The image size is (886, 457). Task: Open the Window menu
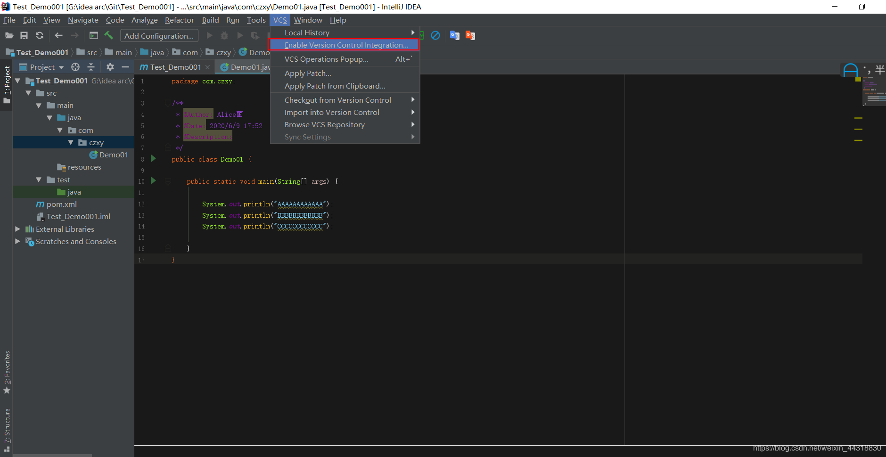(308, 20)
